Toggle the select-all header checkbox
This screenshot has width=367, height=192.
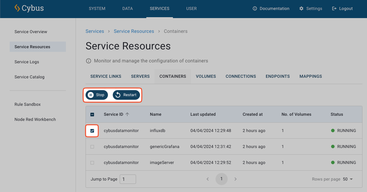92,115
